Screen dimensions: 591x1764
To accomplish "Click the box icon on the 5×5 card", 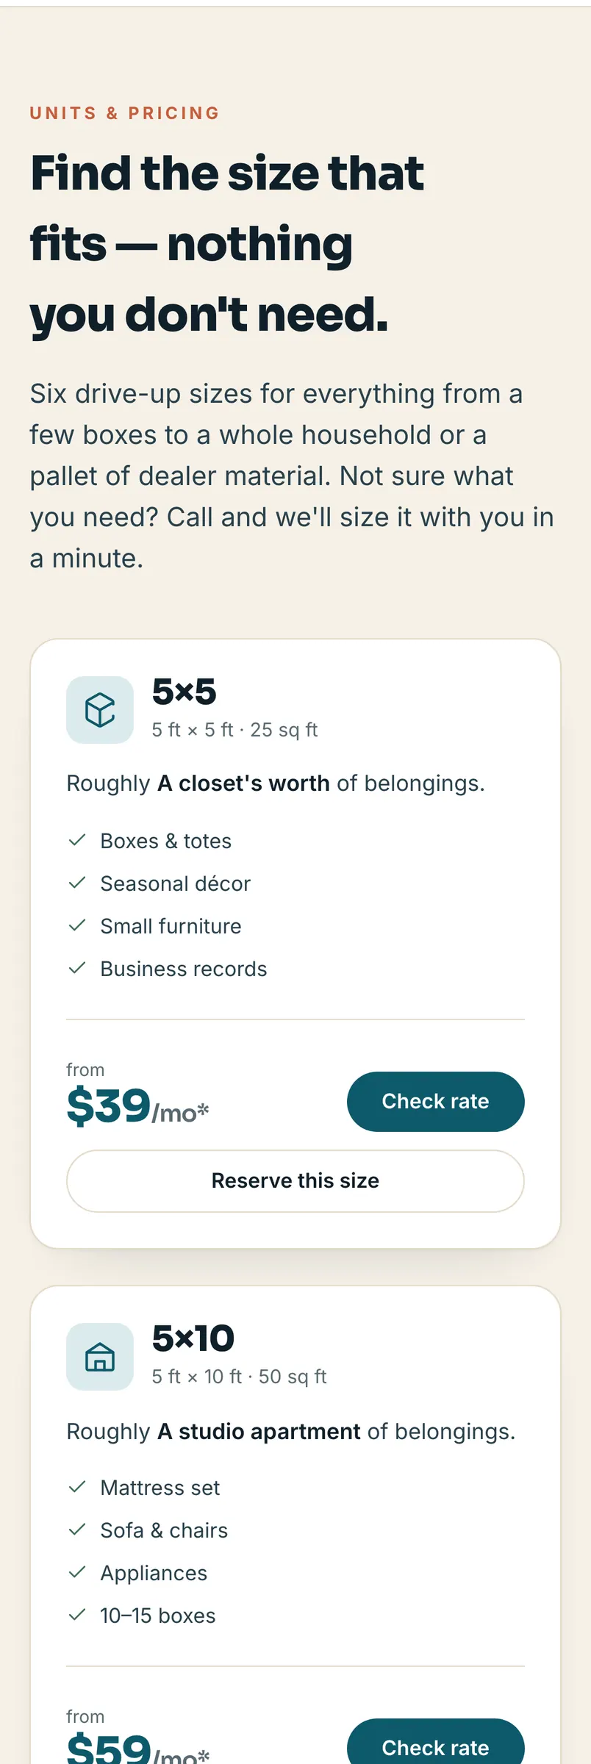I will coord(100,710).
